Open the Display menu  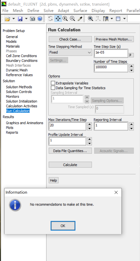pyautogui.click(x=98, y=11)
